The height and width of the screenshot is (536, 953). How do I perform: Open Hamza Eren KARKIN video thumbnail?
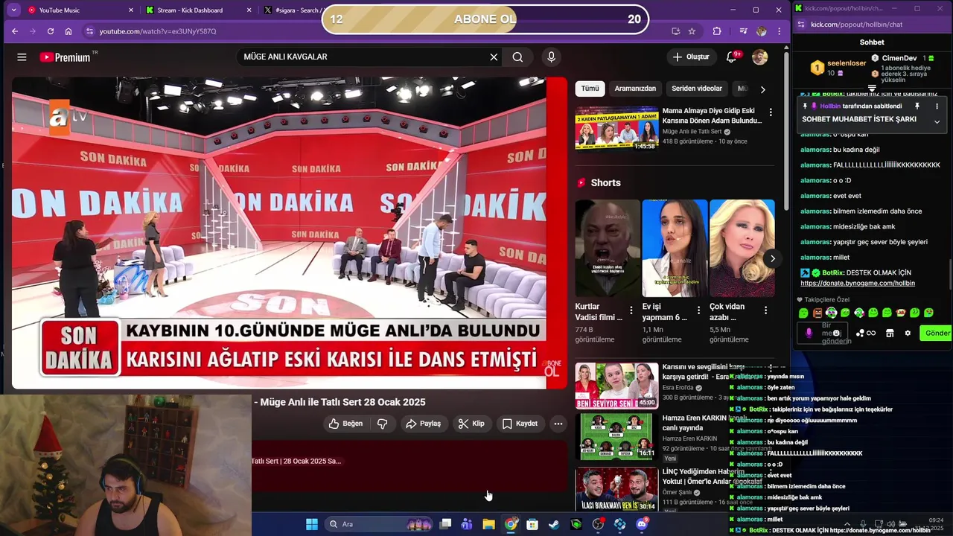[x=616, y=437]
